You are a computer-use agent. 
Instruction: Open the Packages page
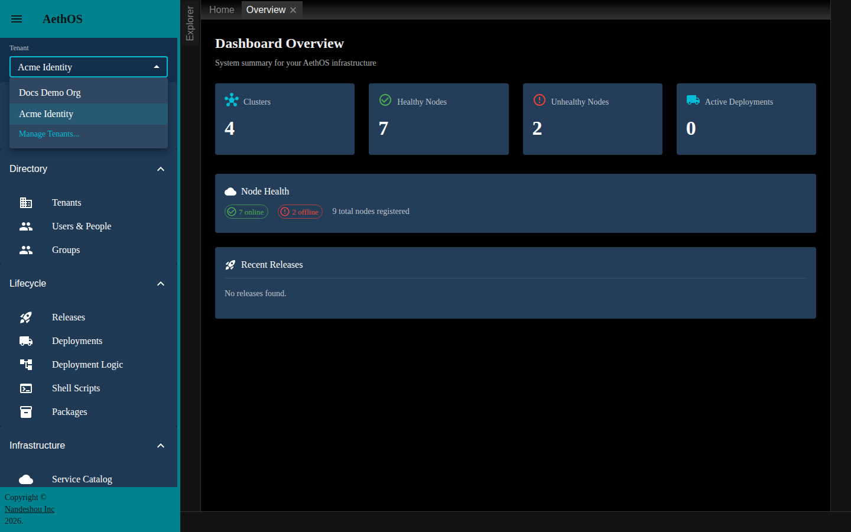[x=89, y=412]
